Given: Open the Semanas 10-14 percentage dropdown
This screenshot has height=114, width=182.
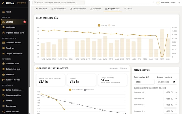Looking at the screenshot, I should point(170,105).
